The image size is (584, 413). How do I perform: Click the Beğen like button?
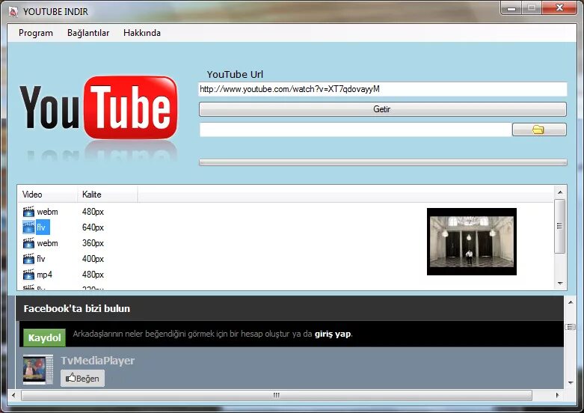(82, 379)
